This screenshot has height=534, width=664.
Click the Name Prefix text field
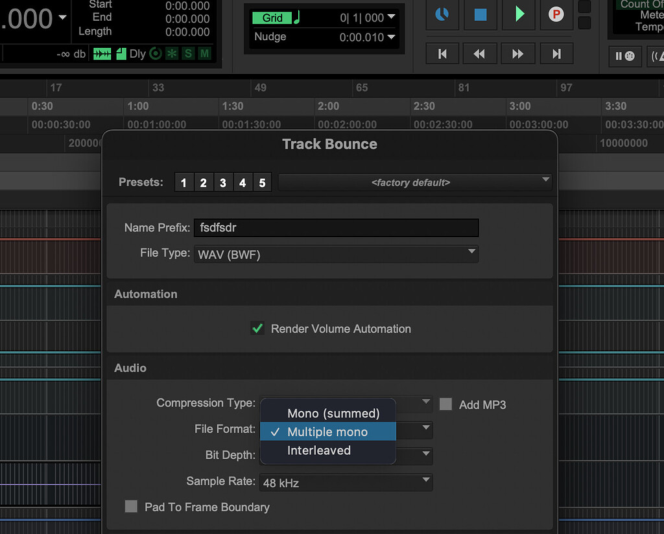[x=336, y=227]
